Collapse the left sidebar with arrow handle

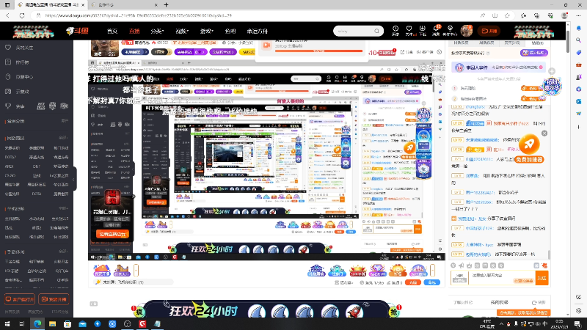pyautogui.click(x=74, y=179)
